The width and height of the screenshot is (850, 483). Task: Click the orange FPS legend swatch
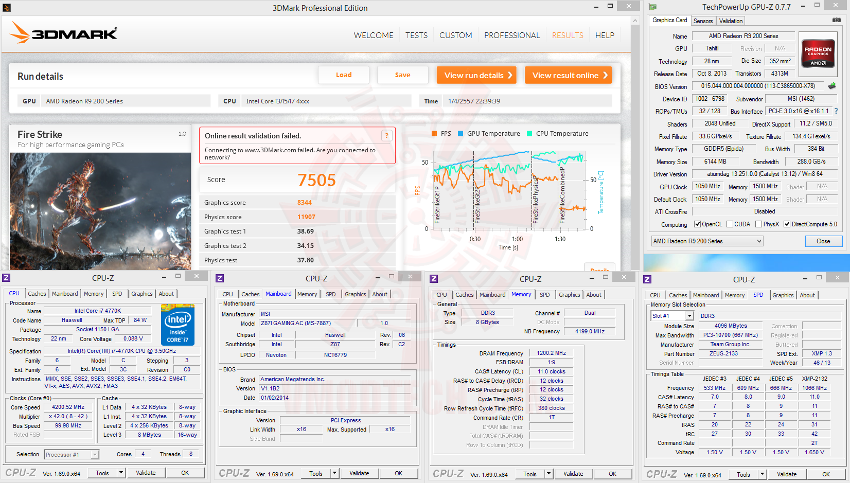coord(434,134)
